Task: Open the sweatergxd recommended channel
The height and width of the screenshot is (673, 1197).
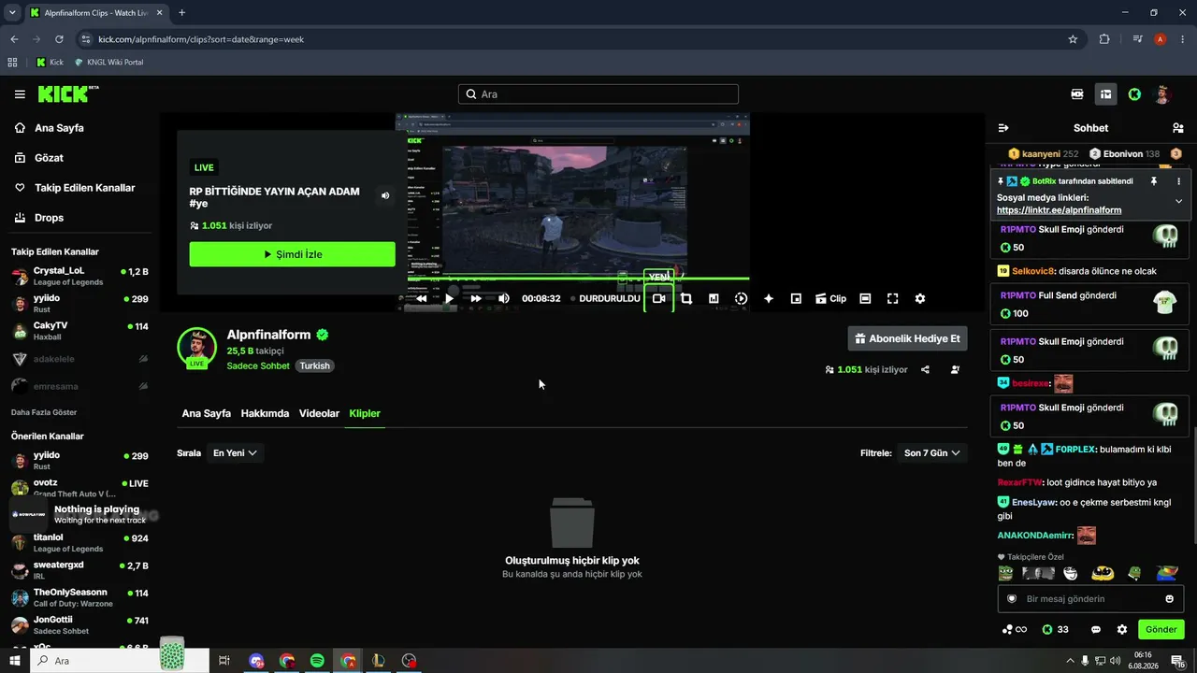Action: point(79,570)
